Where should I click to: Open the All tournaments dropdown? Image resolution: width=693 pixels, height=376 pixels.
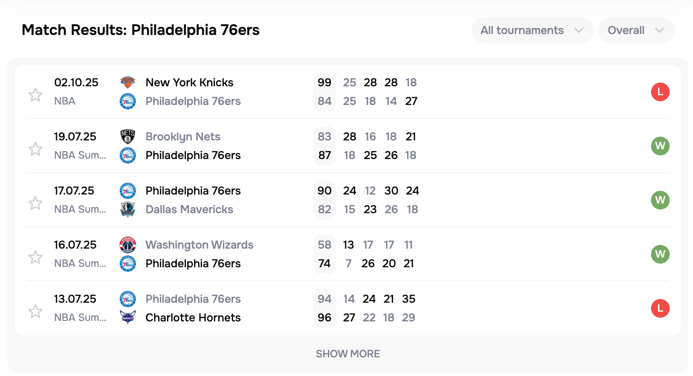[x=532, y=30]
